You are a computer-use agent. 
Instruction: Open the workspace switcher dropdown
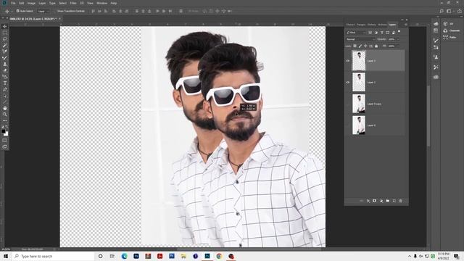pyautogui.click(x=449, y=12)
